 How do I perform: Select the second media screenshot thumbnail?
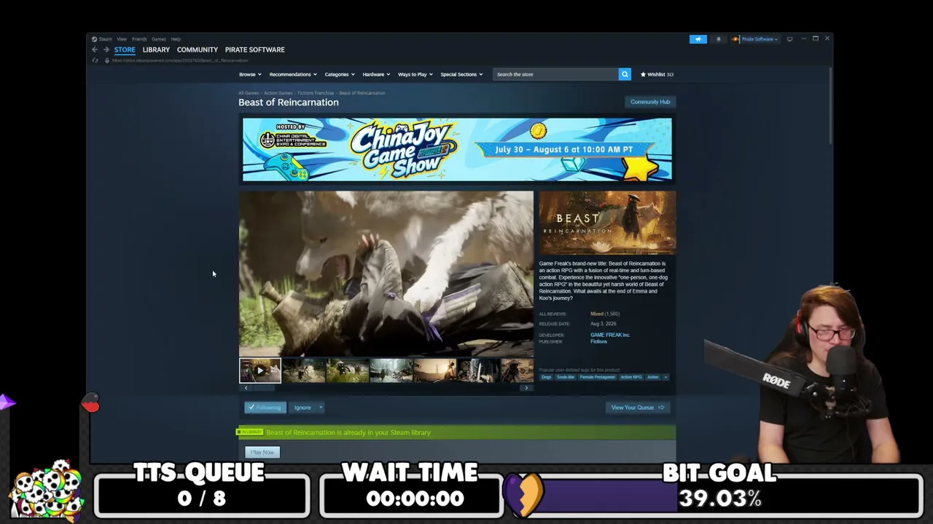point(304,370)
